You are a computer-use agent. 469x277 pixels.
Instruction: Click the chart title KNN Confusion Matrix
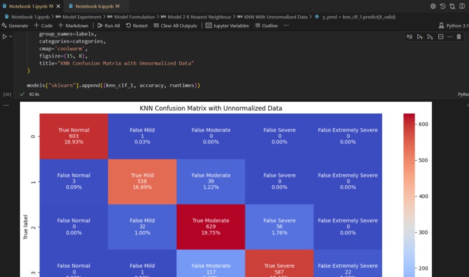211,108
